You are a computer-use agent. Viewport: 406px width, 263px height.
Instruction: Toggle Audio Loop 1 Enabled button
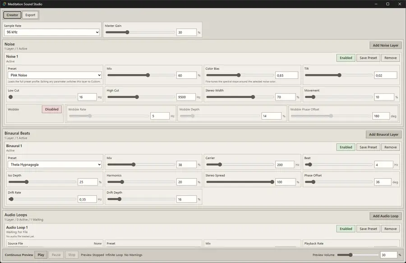(x=346, y=229)
